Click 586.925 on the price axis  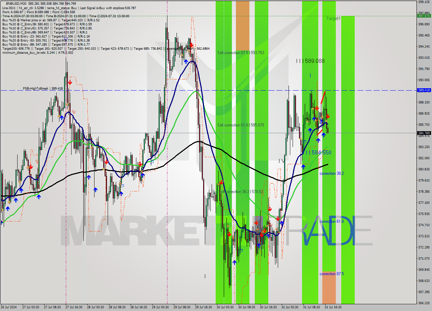tap(424, 114)
